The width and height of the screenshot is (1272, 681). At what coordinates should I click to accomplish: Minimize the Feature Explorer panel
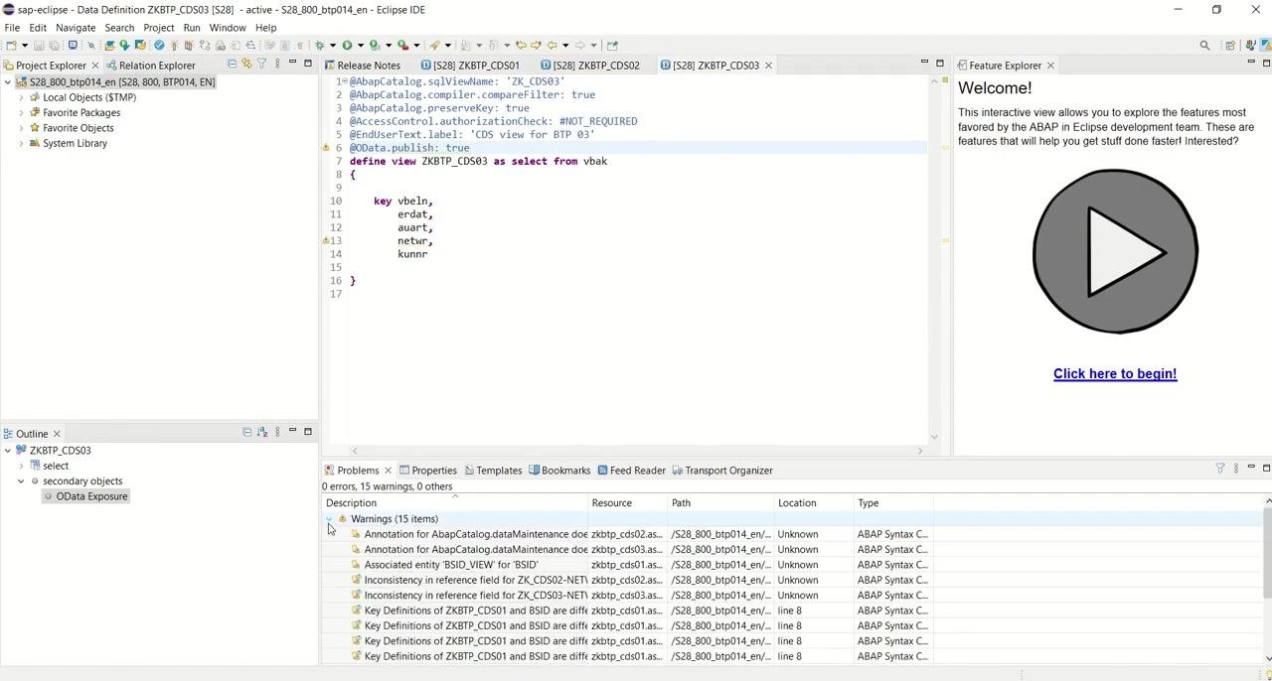coord(1251,63)
